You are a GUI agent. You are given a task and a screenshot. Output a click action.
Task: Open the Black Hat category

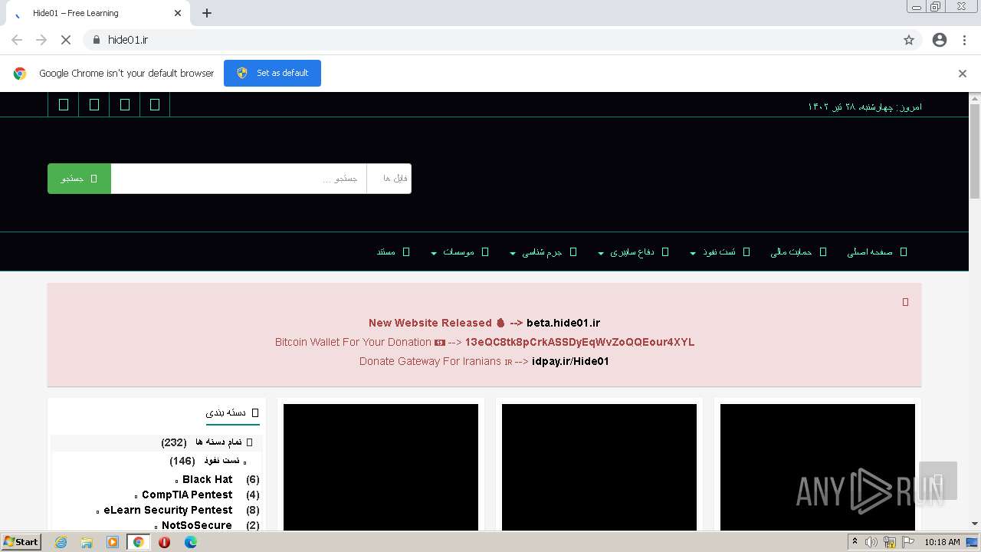207,479
